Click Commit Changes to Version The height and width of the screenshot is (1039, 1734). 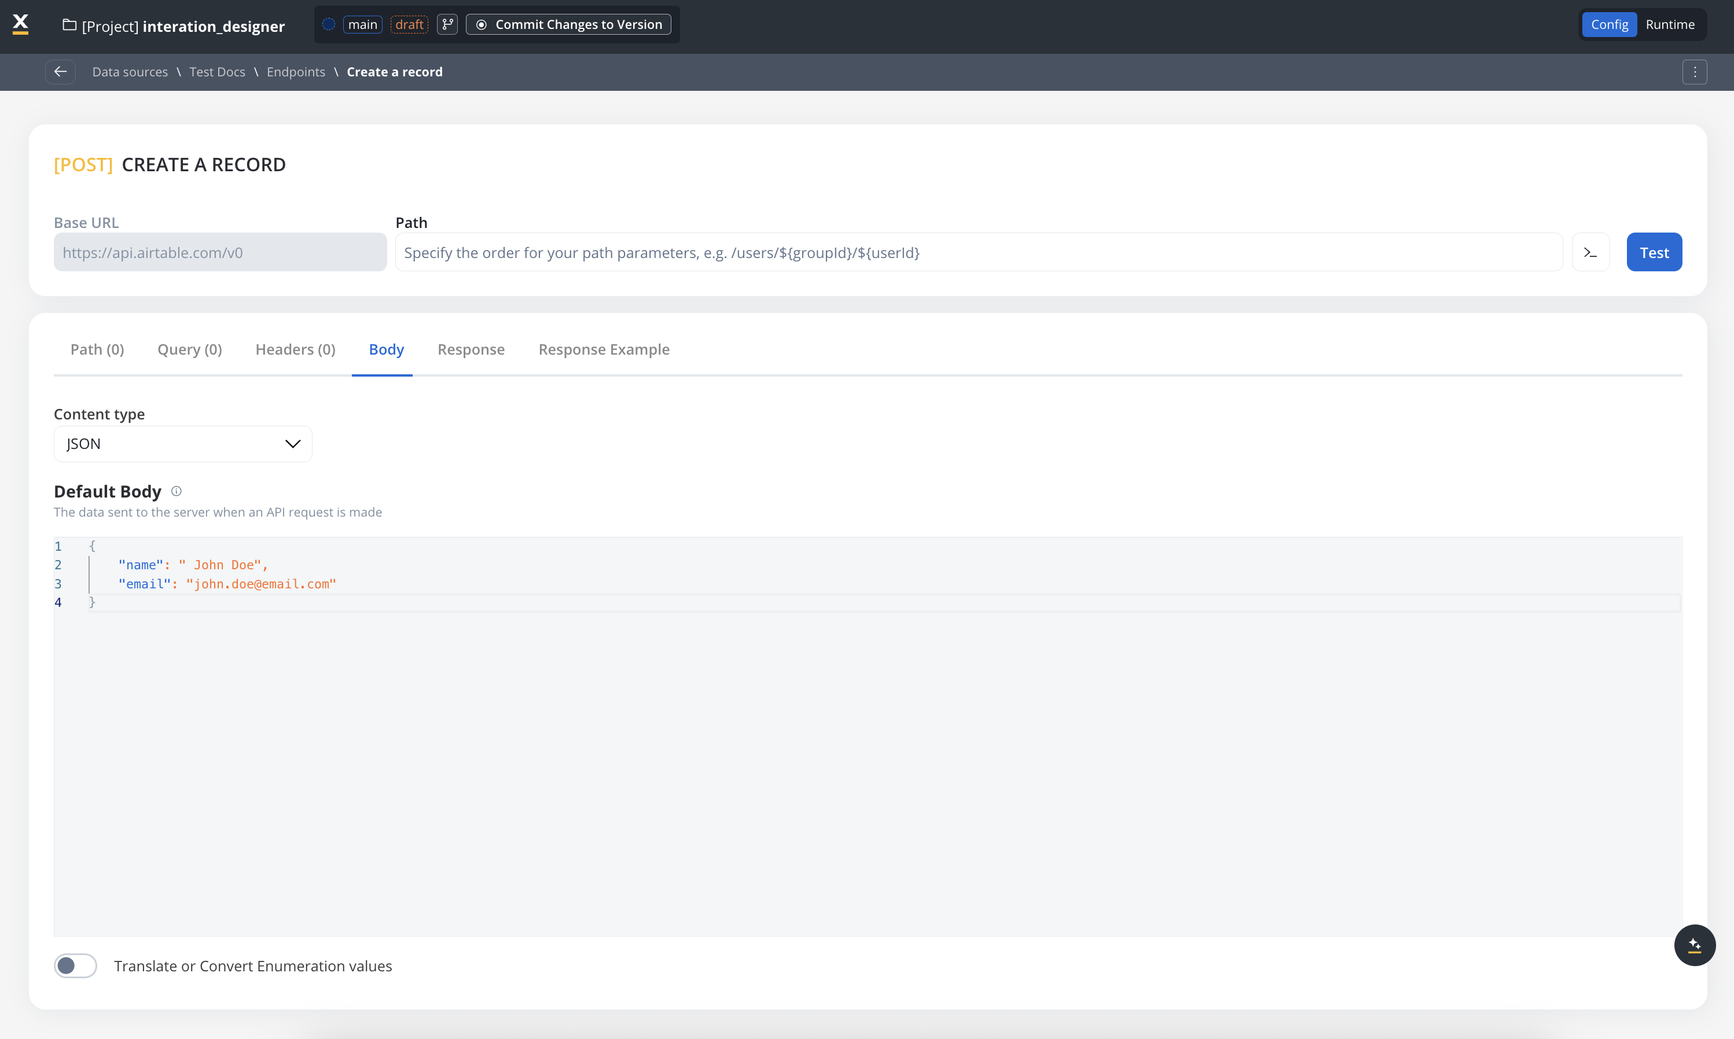coord(569,24)
